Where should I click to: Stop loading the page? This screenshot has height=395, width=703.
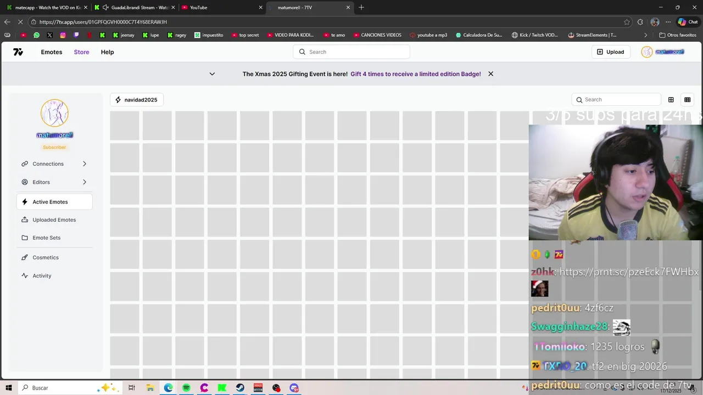point(20,22)
